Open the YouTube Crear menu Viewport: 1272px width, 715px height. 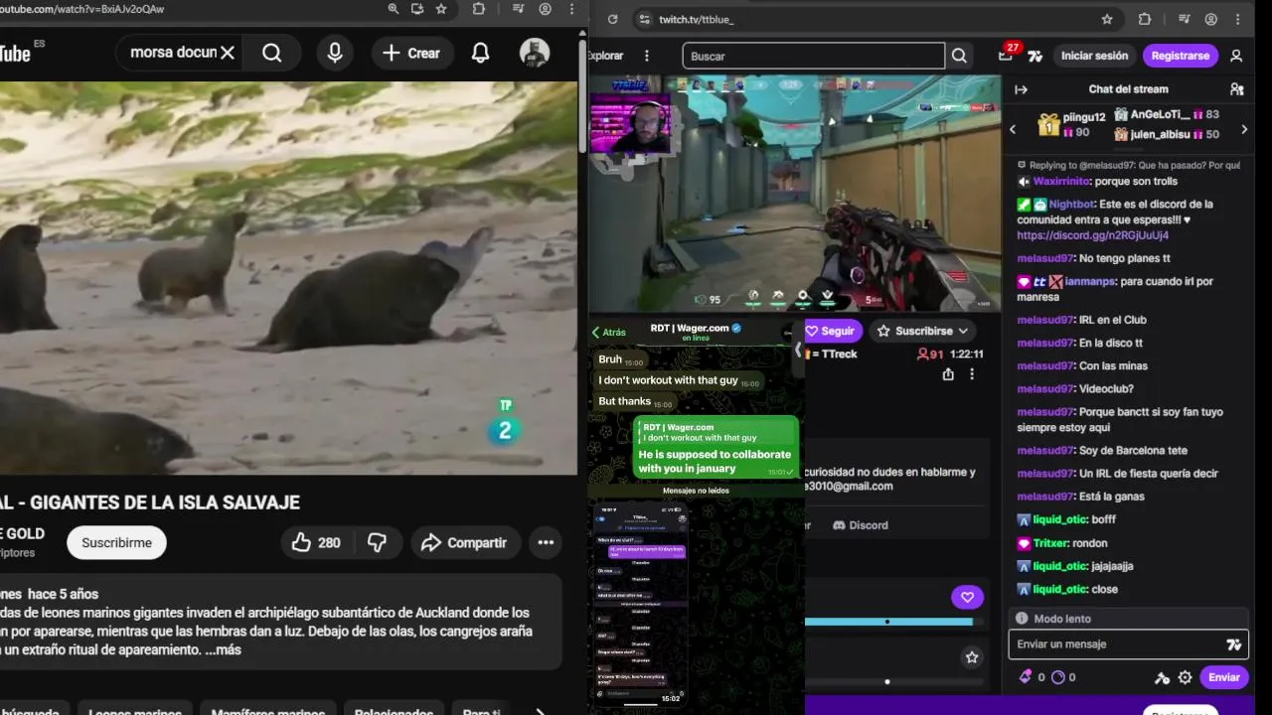[411, 53]
